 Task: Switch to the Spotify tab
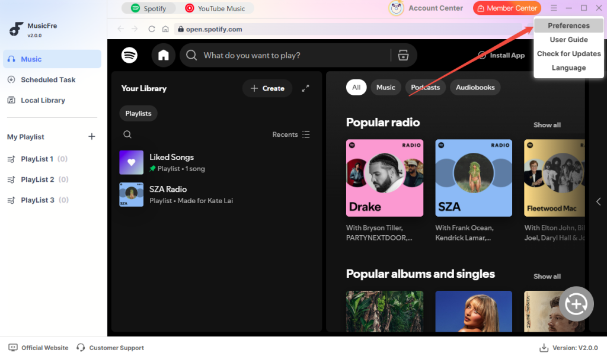tap(149, 8)
